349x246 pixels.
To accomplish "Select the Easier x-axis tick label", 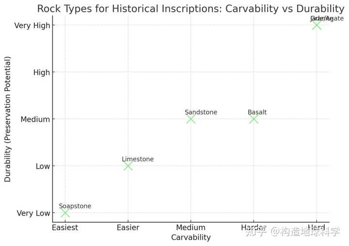I will 128,228.
